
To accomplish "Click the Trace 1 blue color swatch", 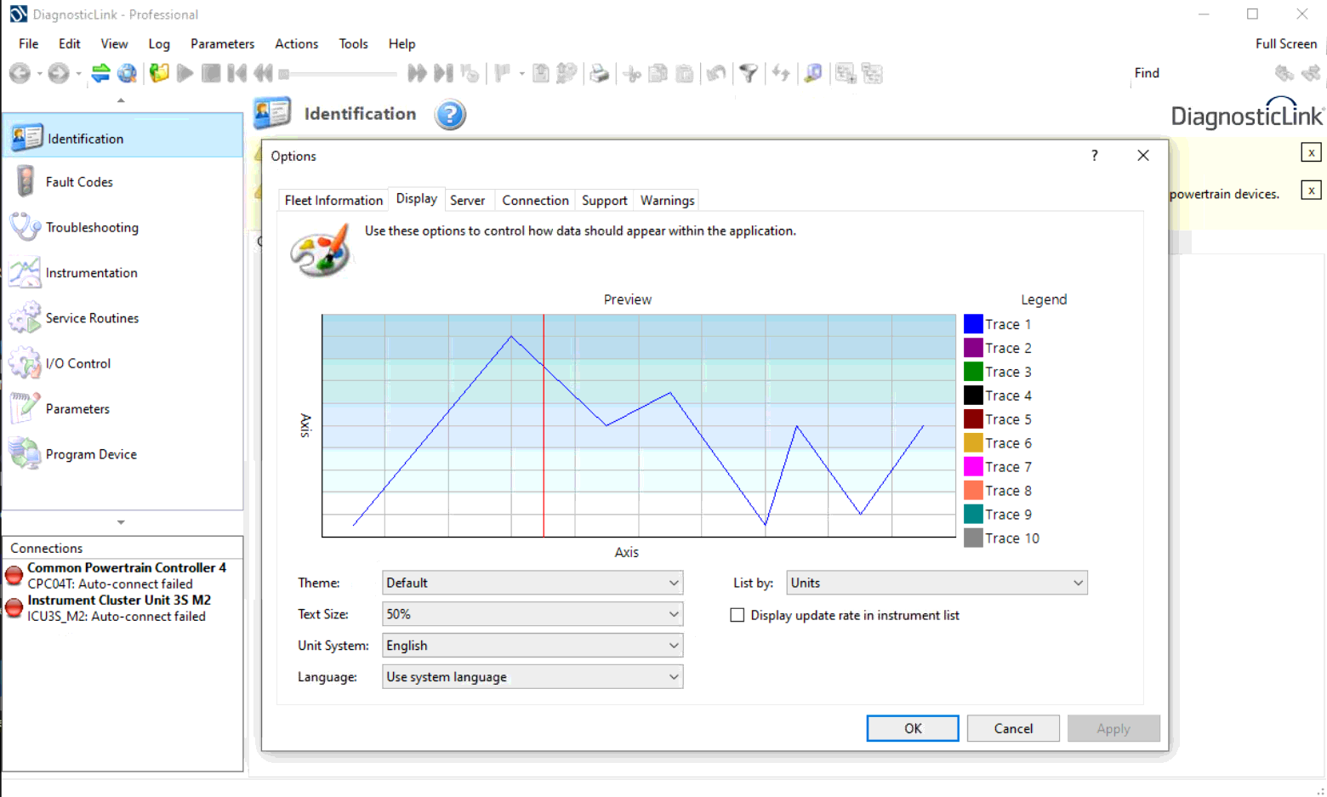I will (x=973, y=324).
